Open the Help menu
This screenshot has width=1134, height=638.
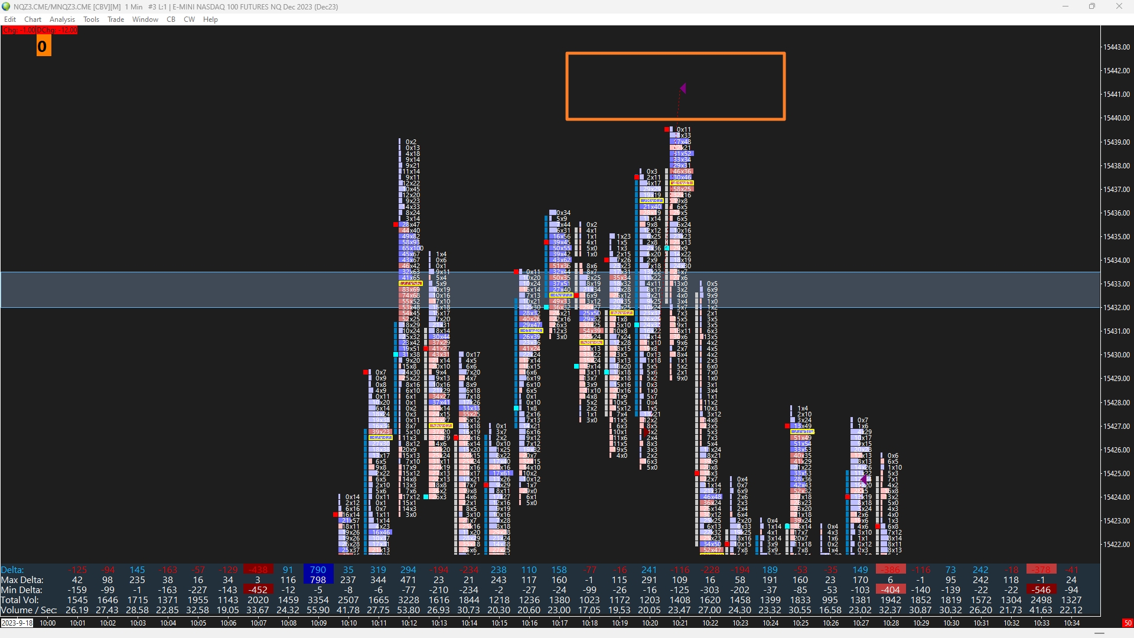tap(210, 19)
